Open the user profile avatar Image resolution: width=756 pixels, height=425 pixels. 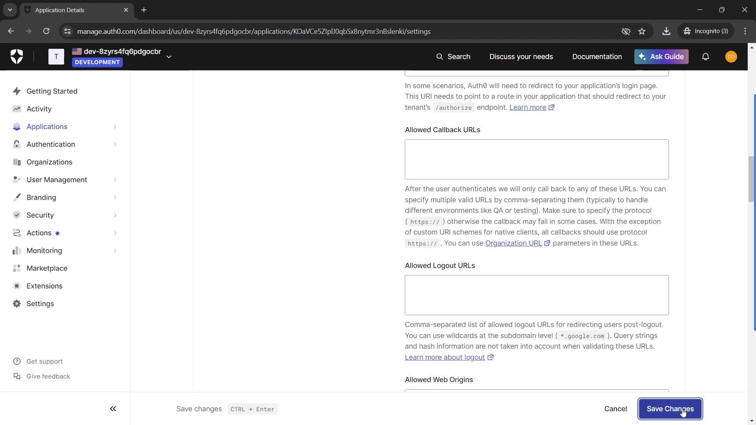tap(731, 57)
